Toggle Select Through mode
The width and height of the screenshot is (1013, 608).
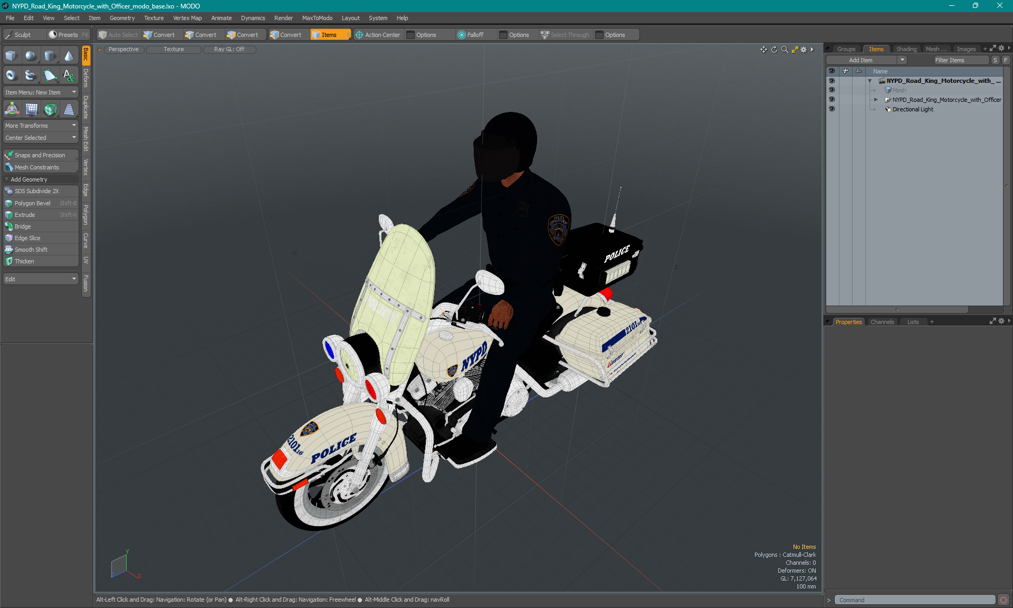[x=565, y=35]
